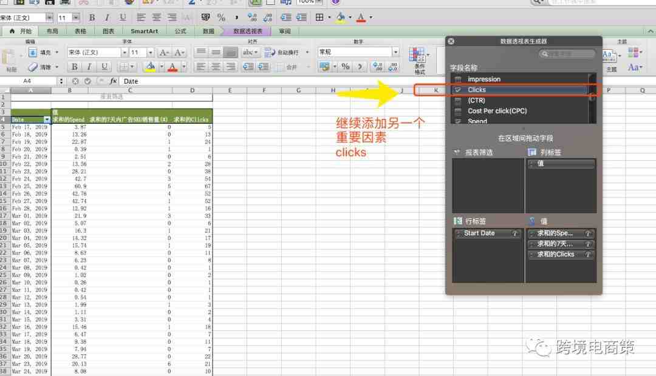Viewport: 656px width, 376px height.
Task: Open the 公式 ribbon tab
Action: click(180, 32)
